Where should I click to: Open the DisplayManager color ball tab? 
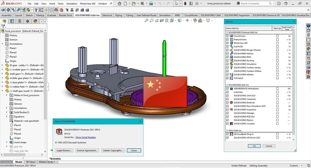35,21
